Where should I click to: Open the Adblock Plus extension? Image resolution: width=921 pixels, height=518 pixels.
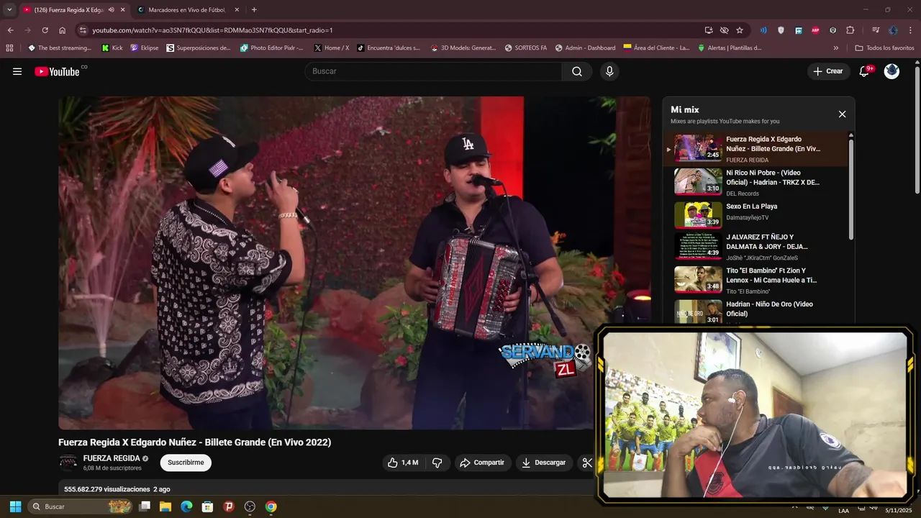pyautogui.click(x=815, y=30)
